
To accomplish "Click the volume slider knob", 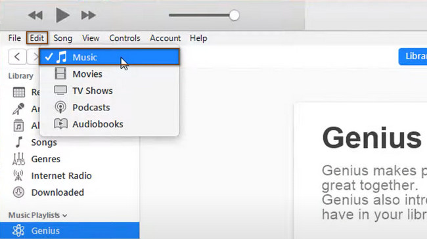I will point(234,15).
